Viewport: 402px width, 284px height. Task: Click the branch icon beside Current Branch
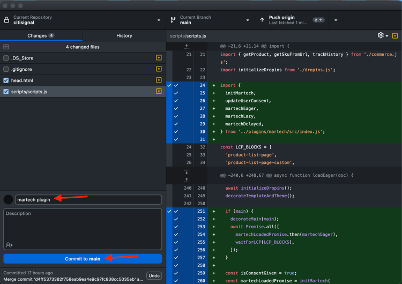(173, 20)
